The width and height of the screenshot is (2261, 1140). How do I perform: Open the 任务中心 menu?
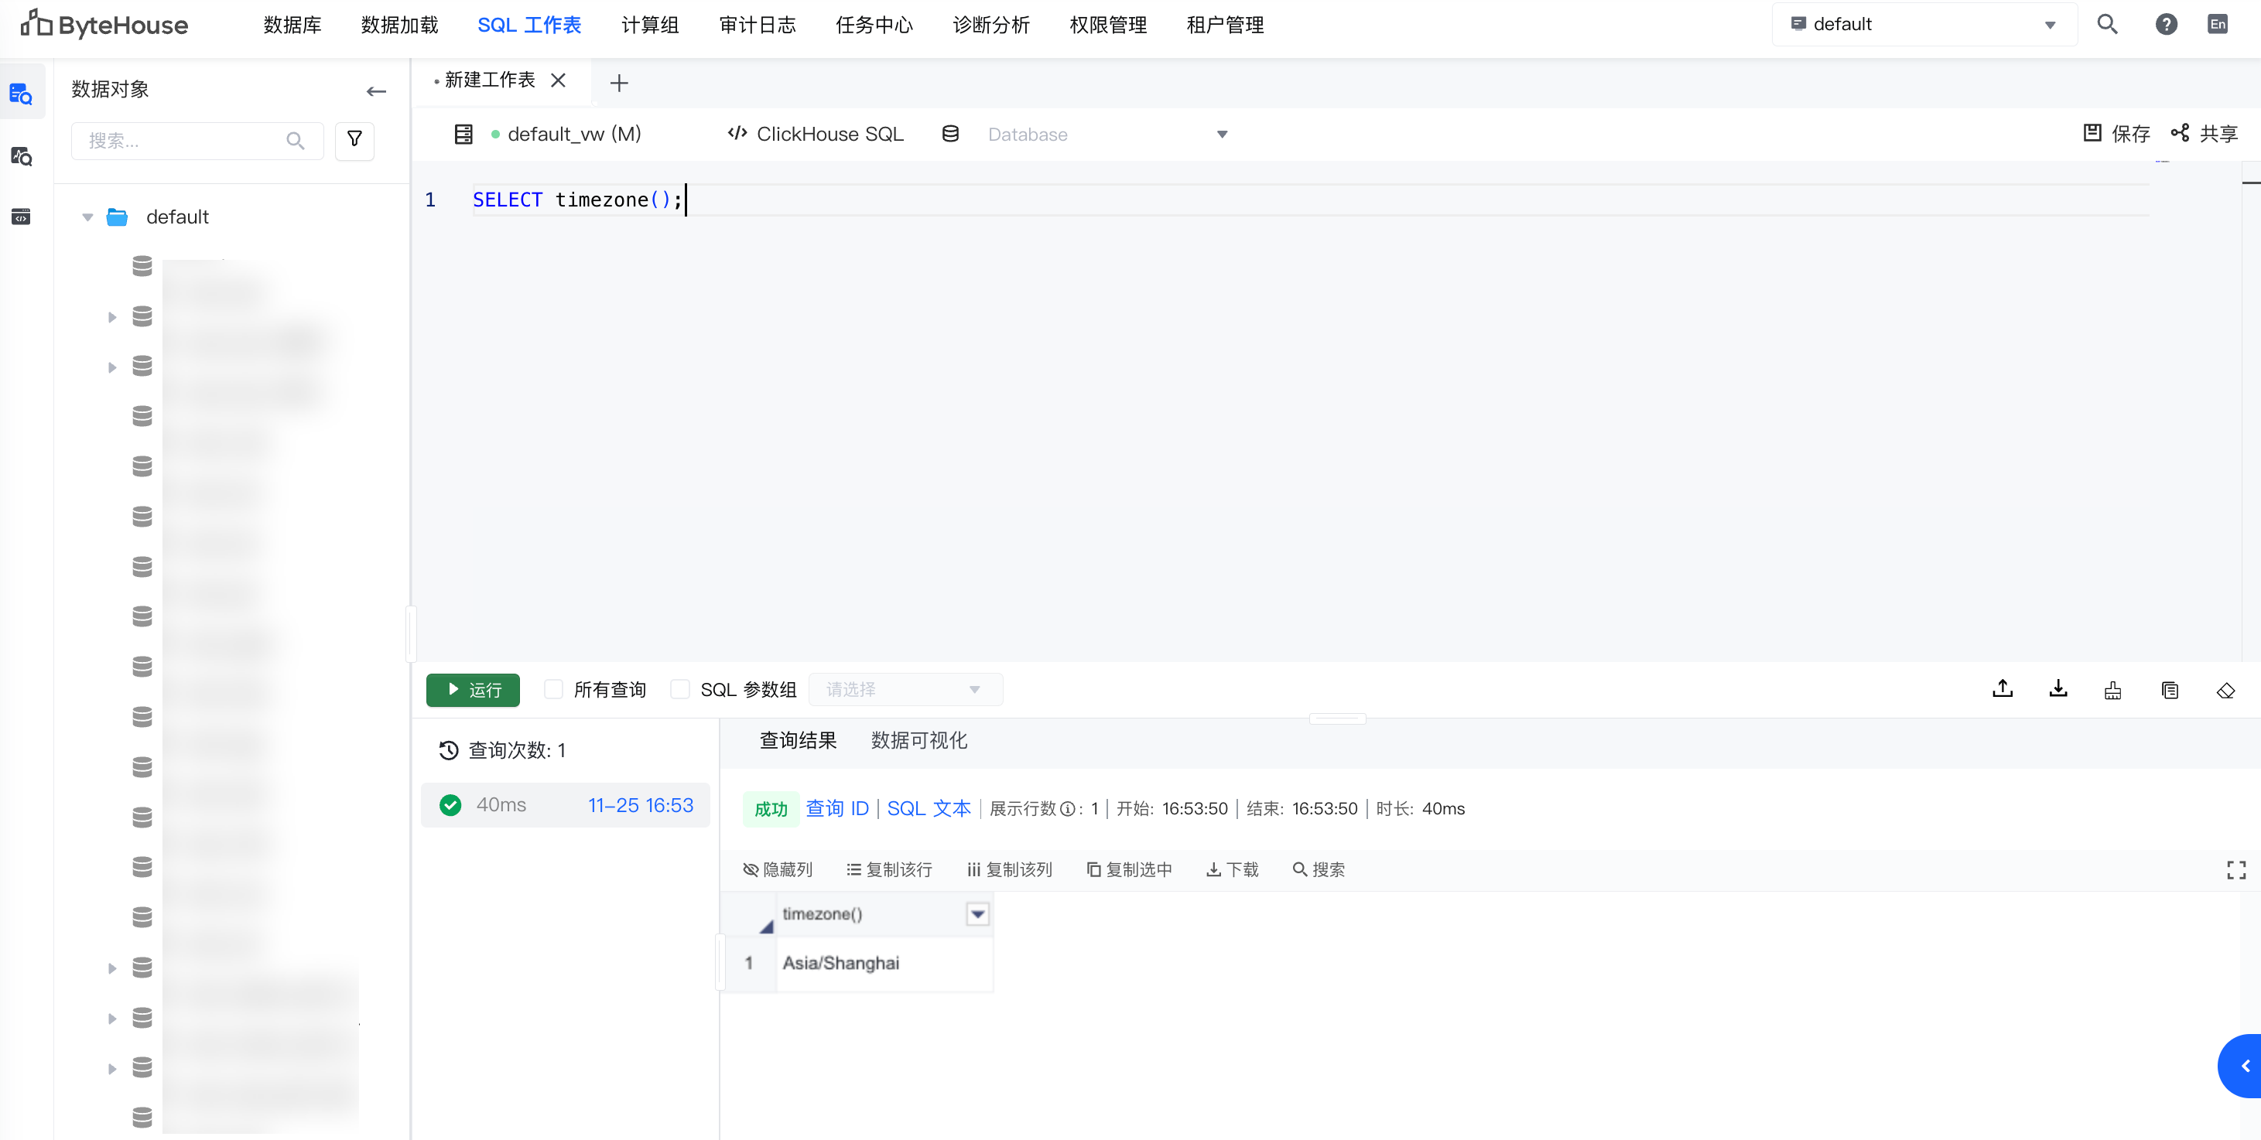[874, 25]
